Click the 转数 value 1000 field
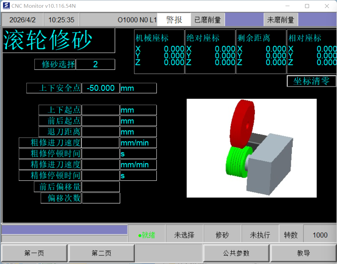 (320, 235)
